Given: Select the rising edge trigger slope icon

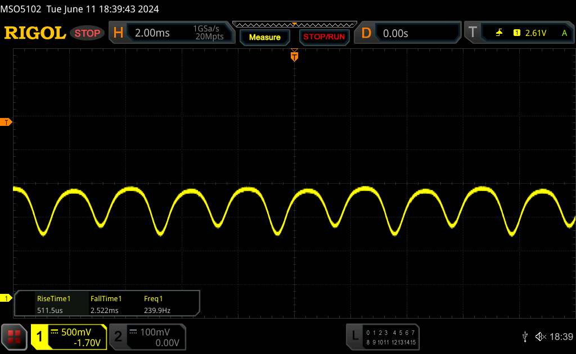Looking at the screenshot, I should [499, 33].
